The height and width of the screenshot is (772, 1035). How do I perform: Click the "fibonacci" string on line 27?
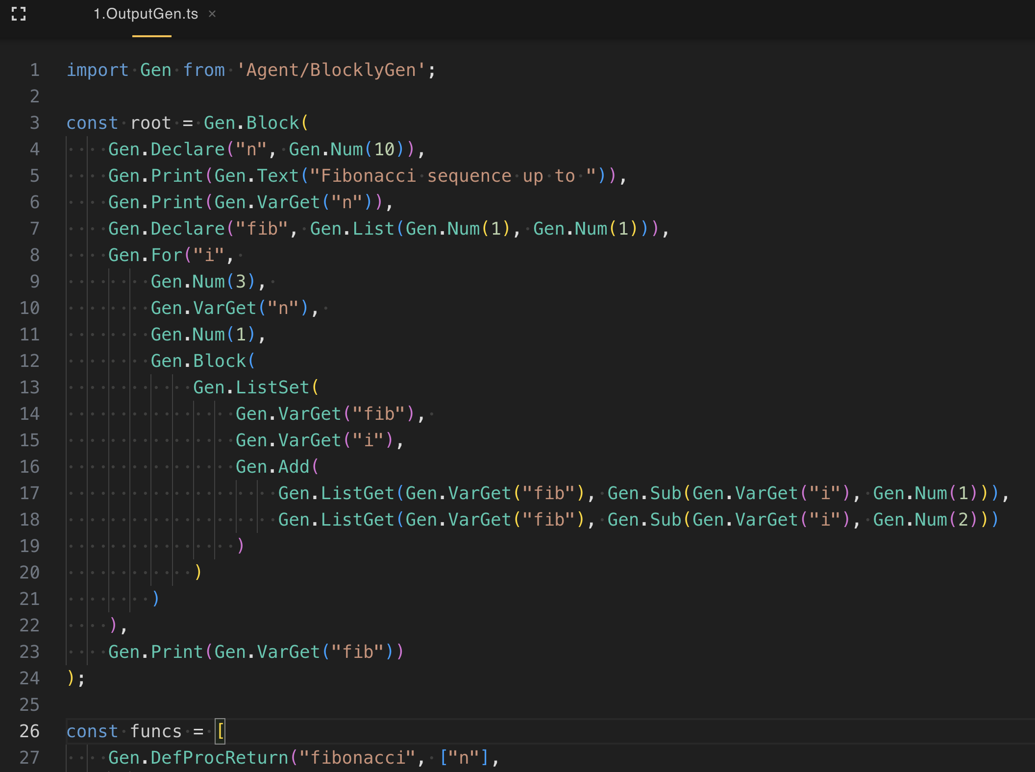pos(358,757)
